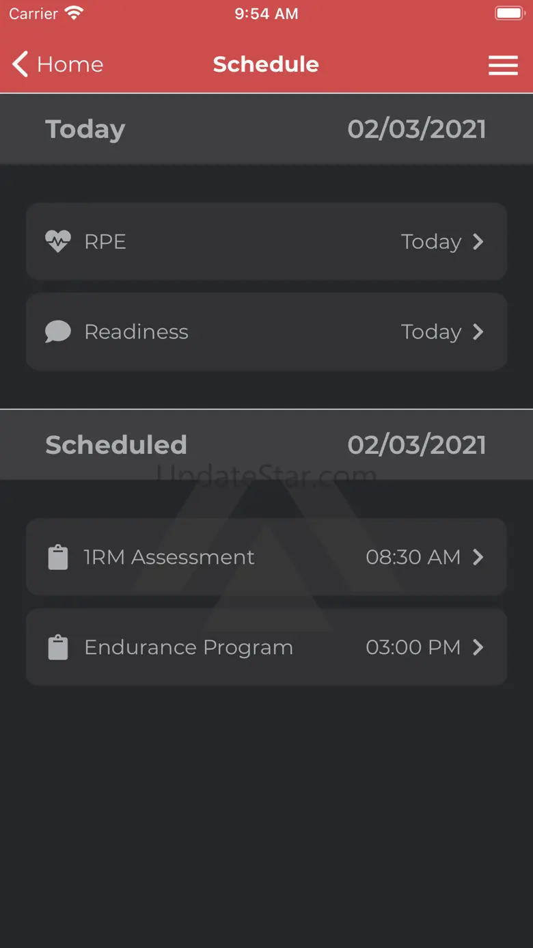The height and width of the screenshot is (948, 533).
Task: Tap the battery indicator icon
Action: tap(509, 13)
